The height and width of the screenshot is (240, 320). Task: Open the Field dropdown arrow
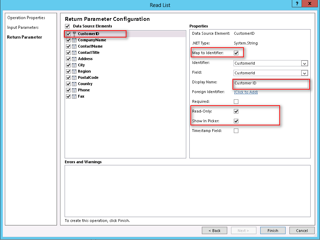(304, 73)
